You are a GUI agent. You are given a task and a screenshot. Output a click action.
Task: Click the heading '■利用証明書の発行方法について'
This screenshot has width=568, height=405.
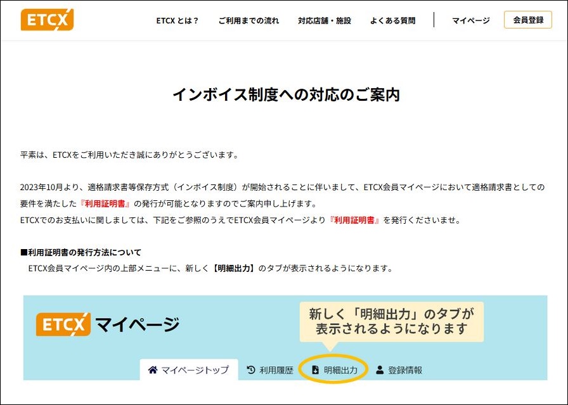tap(81, 252)
